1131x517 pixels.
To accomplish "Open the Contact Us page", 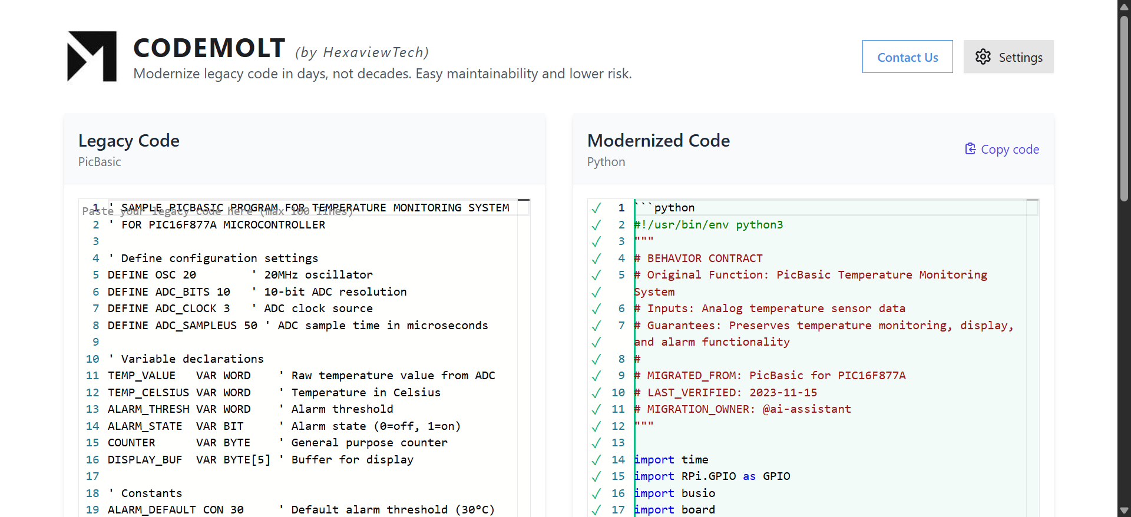I will (907, 57).
